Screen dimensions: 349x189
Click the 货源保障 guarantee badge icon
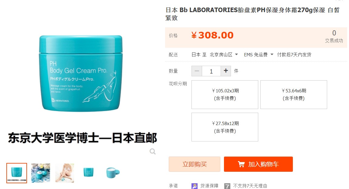tap(194, 186)
